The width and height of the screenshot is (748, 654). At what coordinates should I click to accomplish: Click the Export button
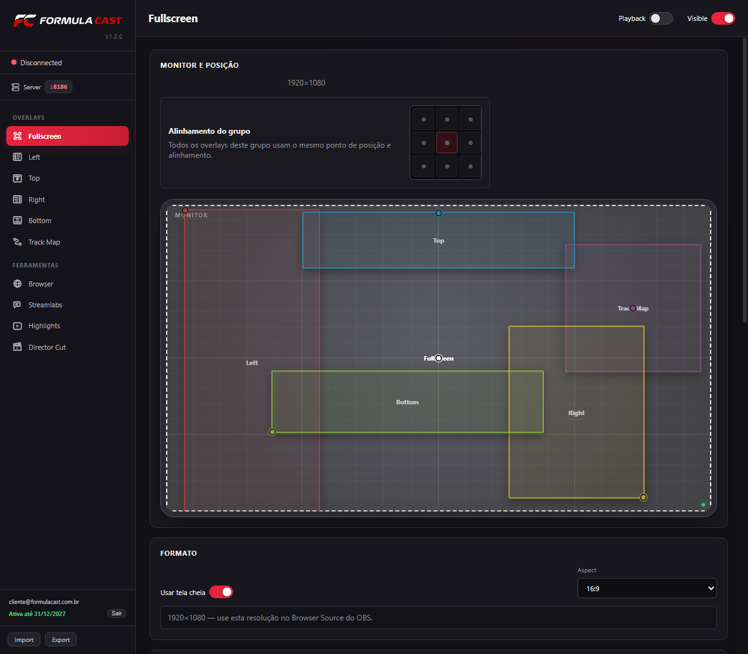point(61,639)
